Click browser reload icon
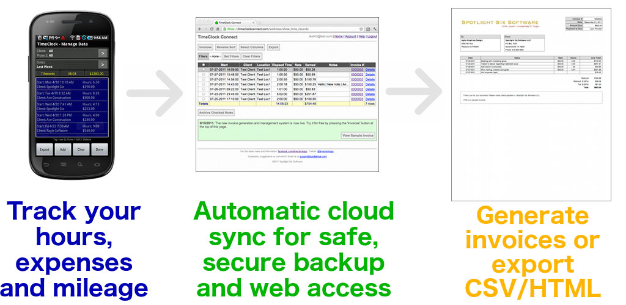The width and height of the screenshot is (626, 305). click(212, 29)
